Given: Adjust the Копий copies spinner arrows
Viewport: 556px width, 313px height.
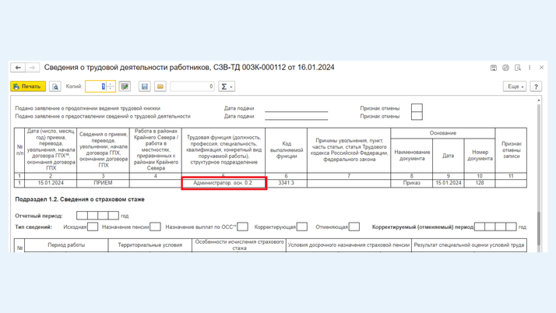Looking at the screenshot, I should pos(110,86).
